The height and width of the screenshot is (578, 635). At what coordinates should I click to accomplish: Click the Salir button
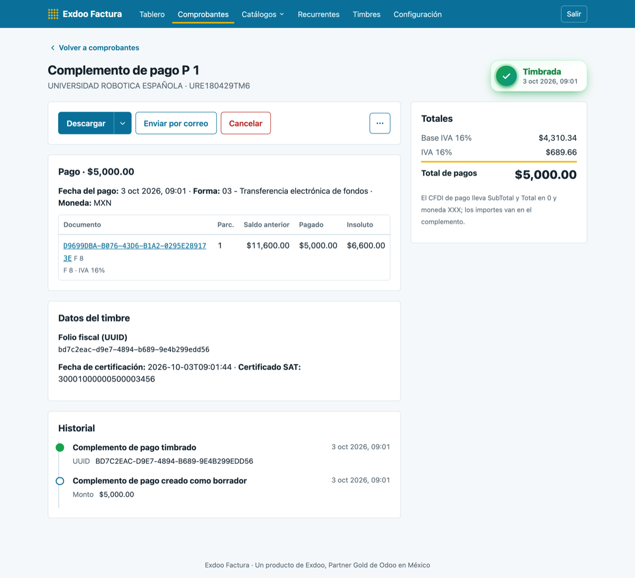[x=574, y=14]
